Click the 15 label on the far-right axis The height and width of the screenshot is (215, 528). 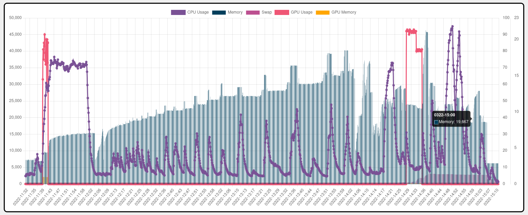[516, 76]
